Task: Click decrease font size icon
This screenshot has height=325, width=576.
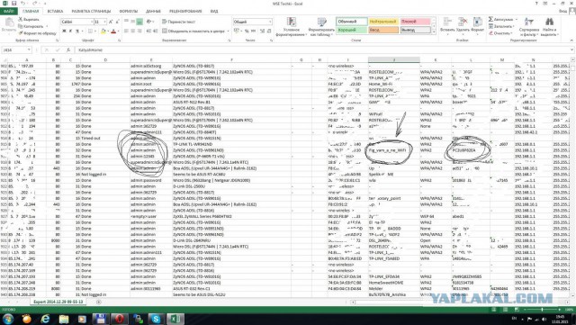Action: (118, 23)
